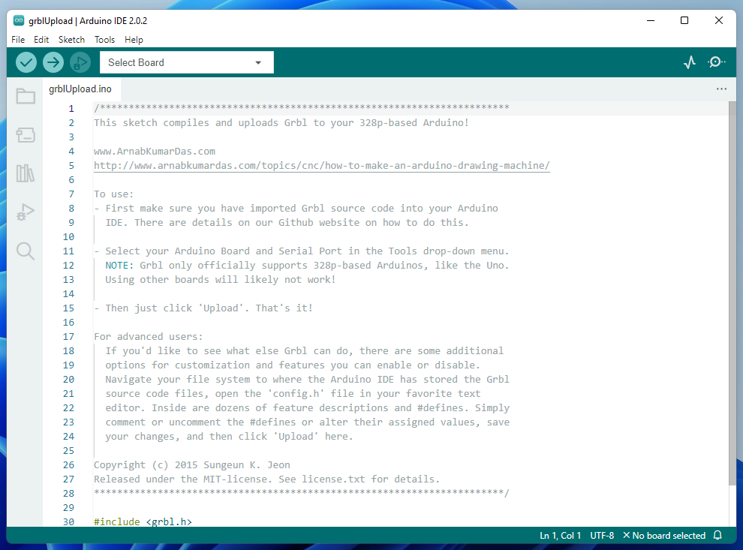Open the Tools menu
The height and width of the screenshot is (550, 743).
(104, 40)
